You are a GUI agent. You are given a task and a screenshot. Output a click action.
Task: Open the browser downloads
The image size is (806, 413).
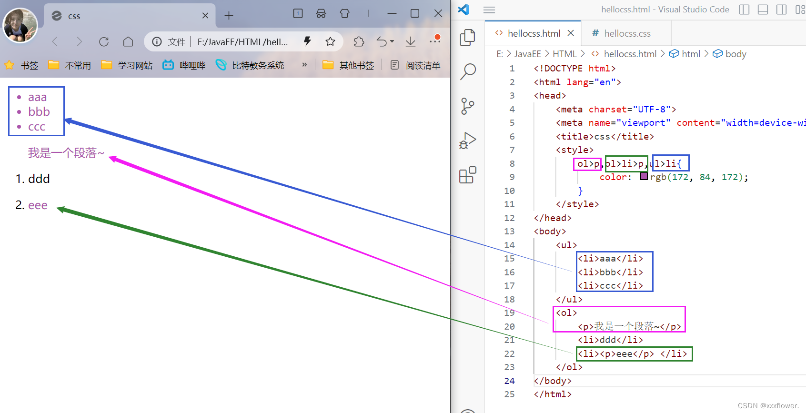pos(410,42)
